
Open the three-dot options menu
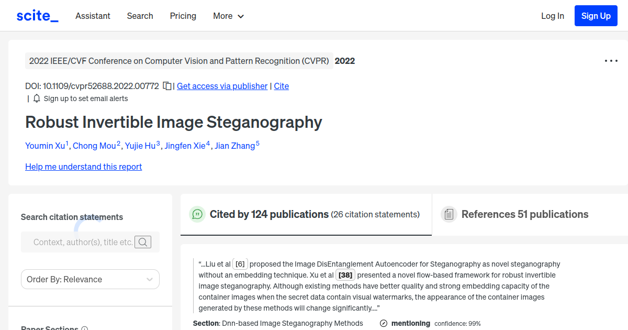pos(611,60)
